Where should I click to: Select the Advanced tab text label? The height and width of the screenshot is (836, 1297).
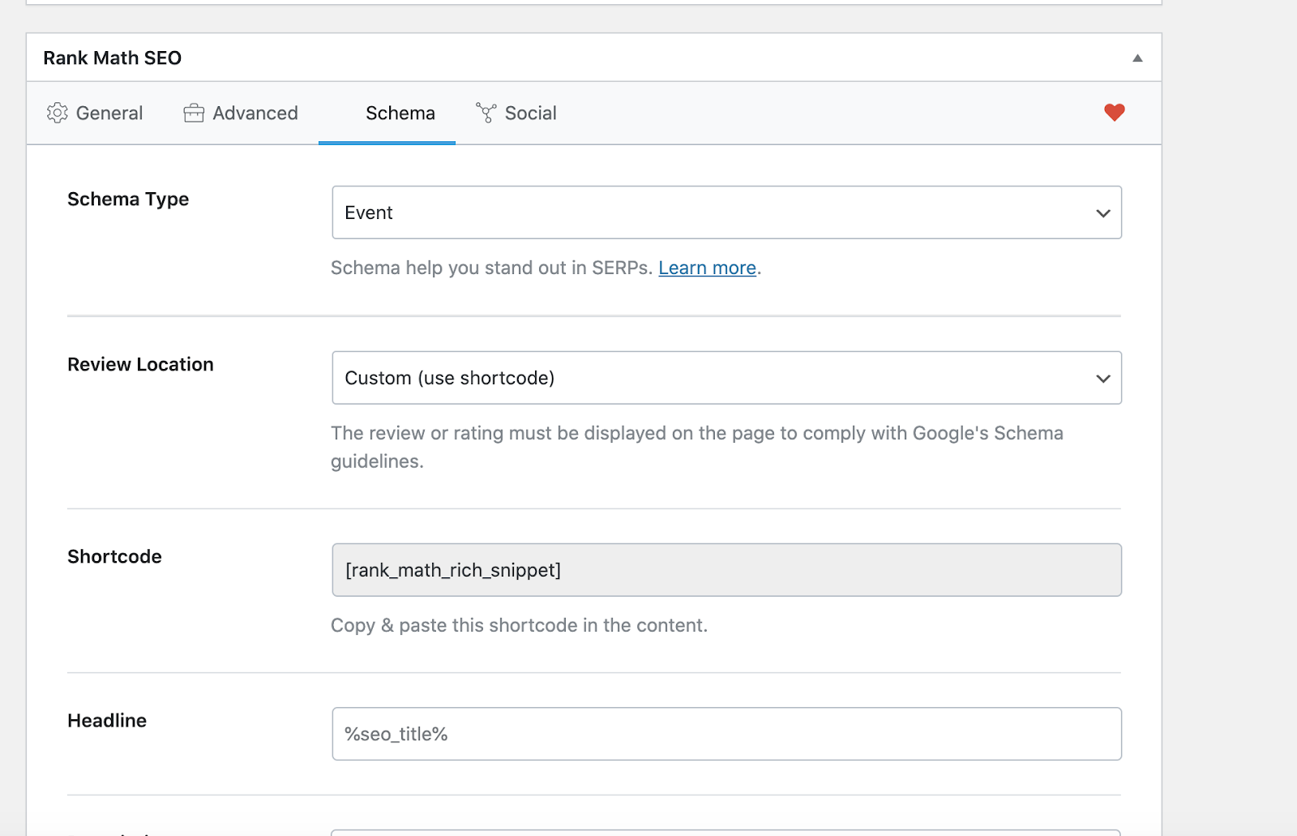point(255,114)
